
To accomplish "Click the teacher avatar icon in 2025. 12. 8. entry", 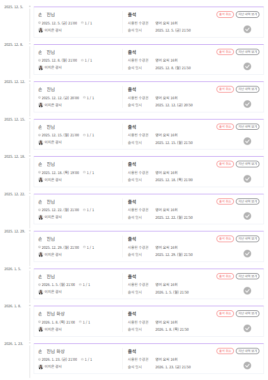I will (41, 68).
